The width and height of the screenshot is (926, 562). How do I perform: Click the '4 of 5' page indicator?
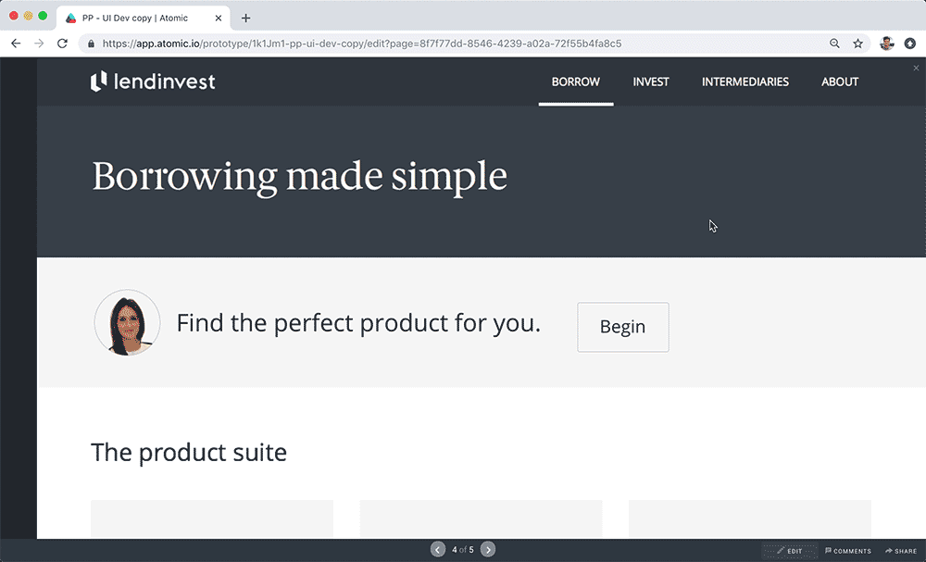(463, 550)
